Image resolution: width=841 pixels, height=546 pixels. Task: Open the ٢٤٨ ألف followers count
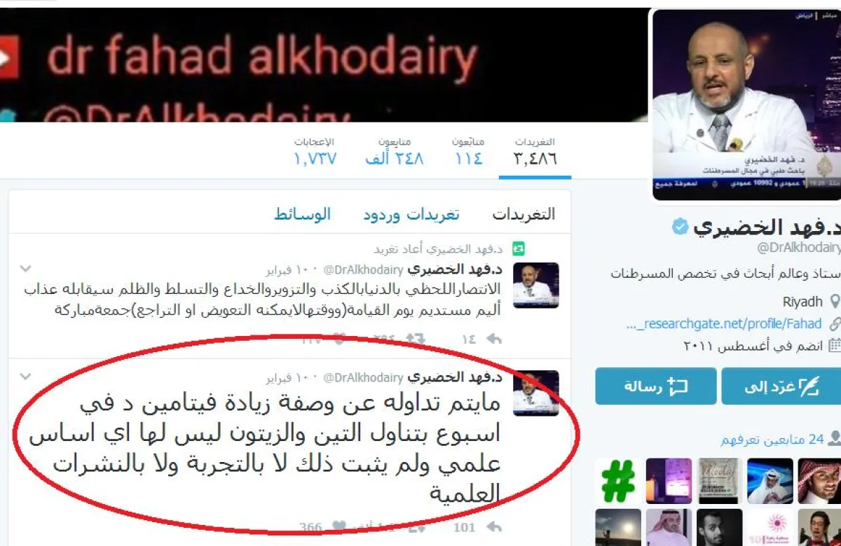tap(395, 151)
